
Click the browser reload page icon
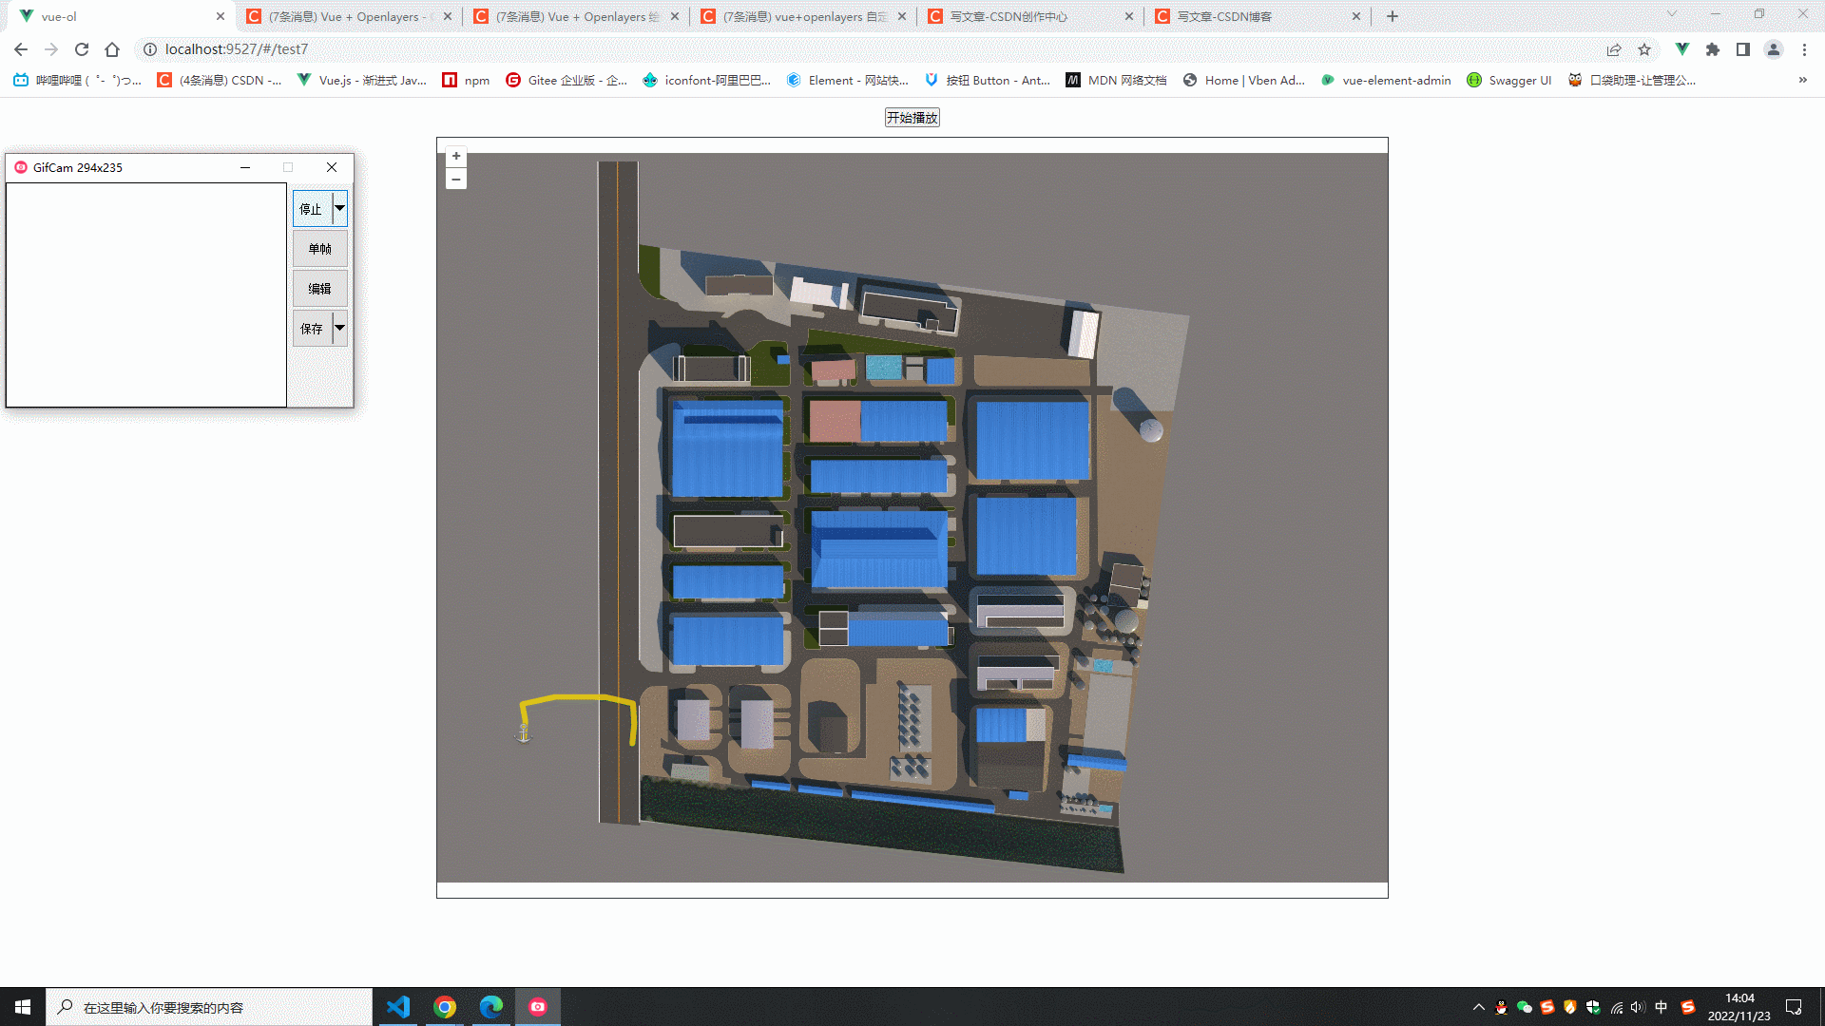[x=82, y=49]
